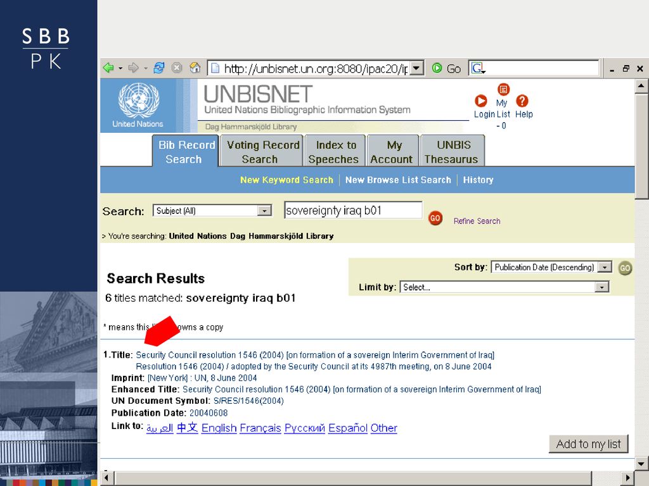
Task: Open My List icon
Action: (503, 89)
